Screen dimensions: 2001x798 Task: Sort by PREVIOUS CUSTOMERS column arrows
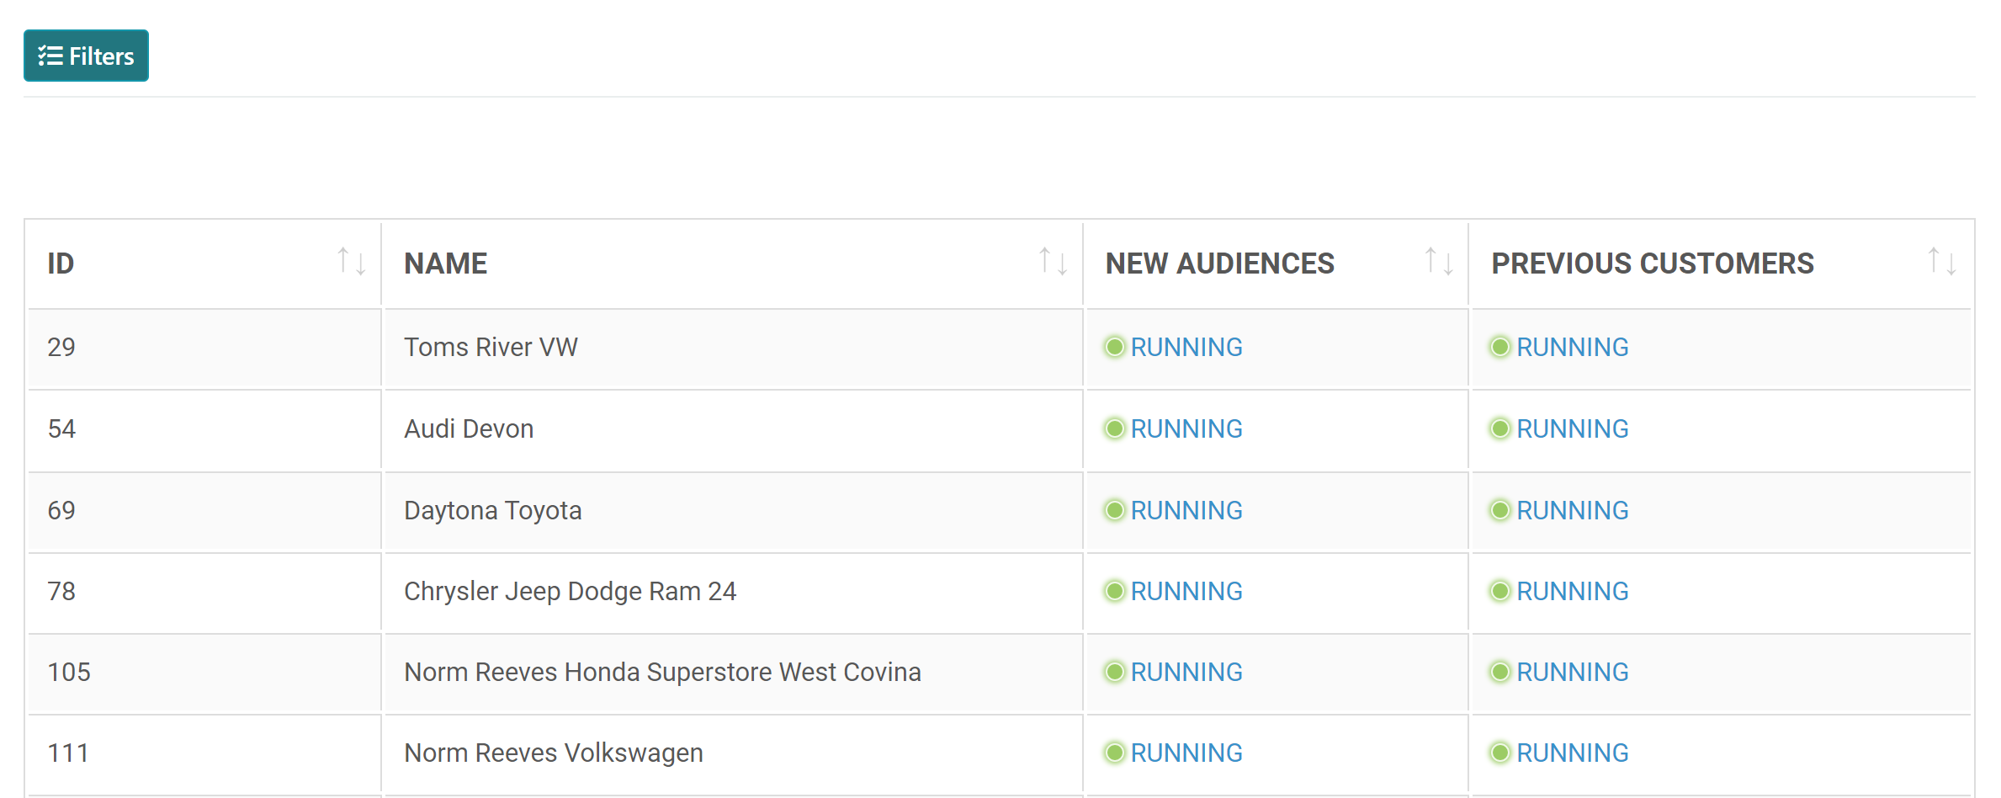tap(1942, 262)
